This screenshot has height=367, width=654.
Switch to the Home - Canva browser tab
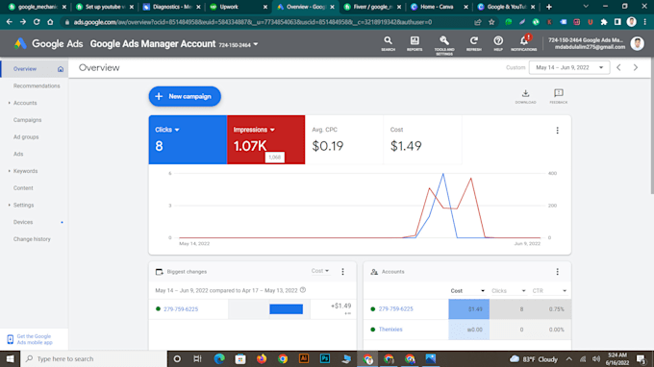click(x=438, y=7)
